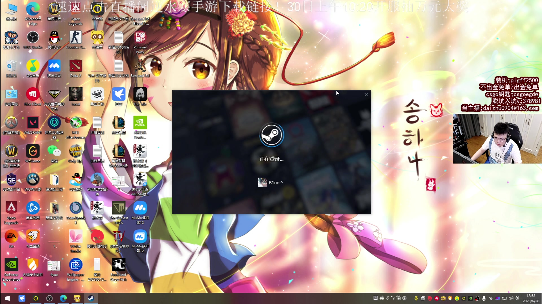Open MSI Afterburner desktop icon
This screenshot has height=304, width=542.
click(x=76, y=123)
